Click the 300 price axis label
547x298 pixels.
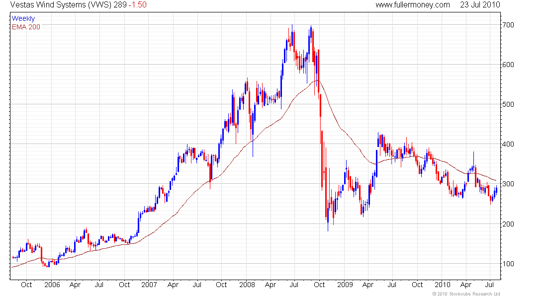(508, 184)
